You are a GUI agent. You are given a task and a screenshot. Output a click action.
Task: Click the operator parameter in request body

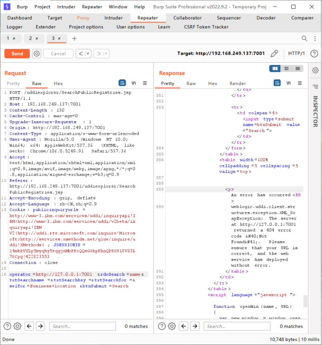[20, 274]
